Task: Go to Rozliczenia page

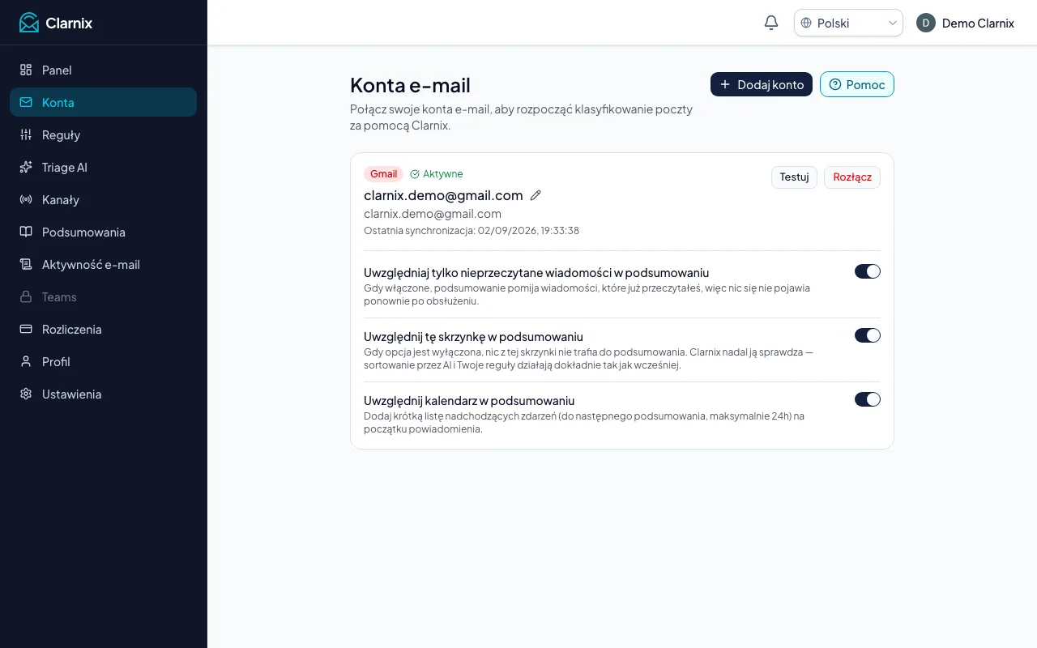Action: tap(103, 329)
